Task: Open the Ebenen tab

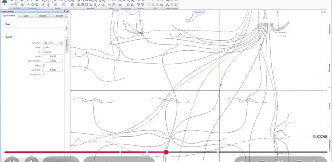Action: 60,16
